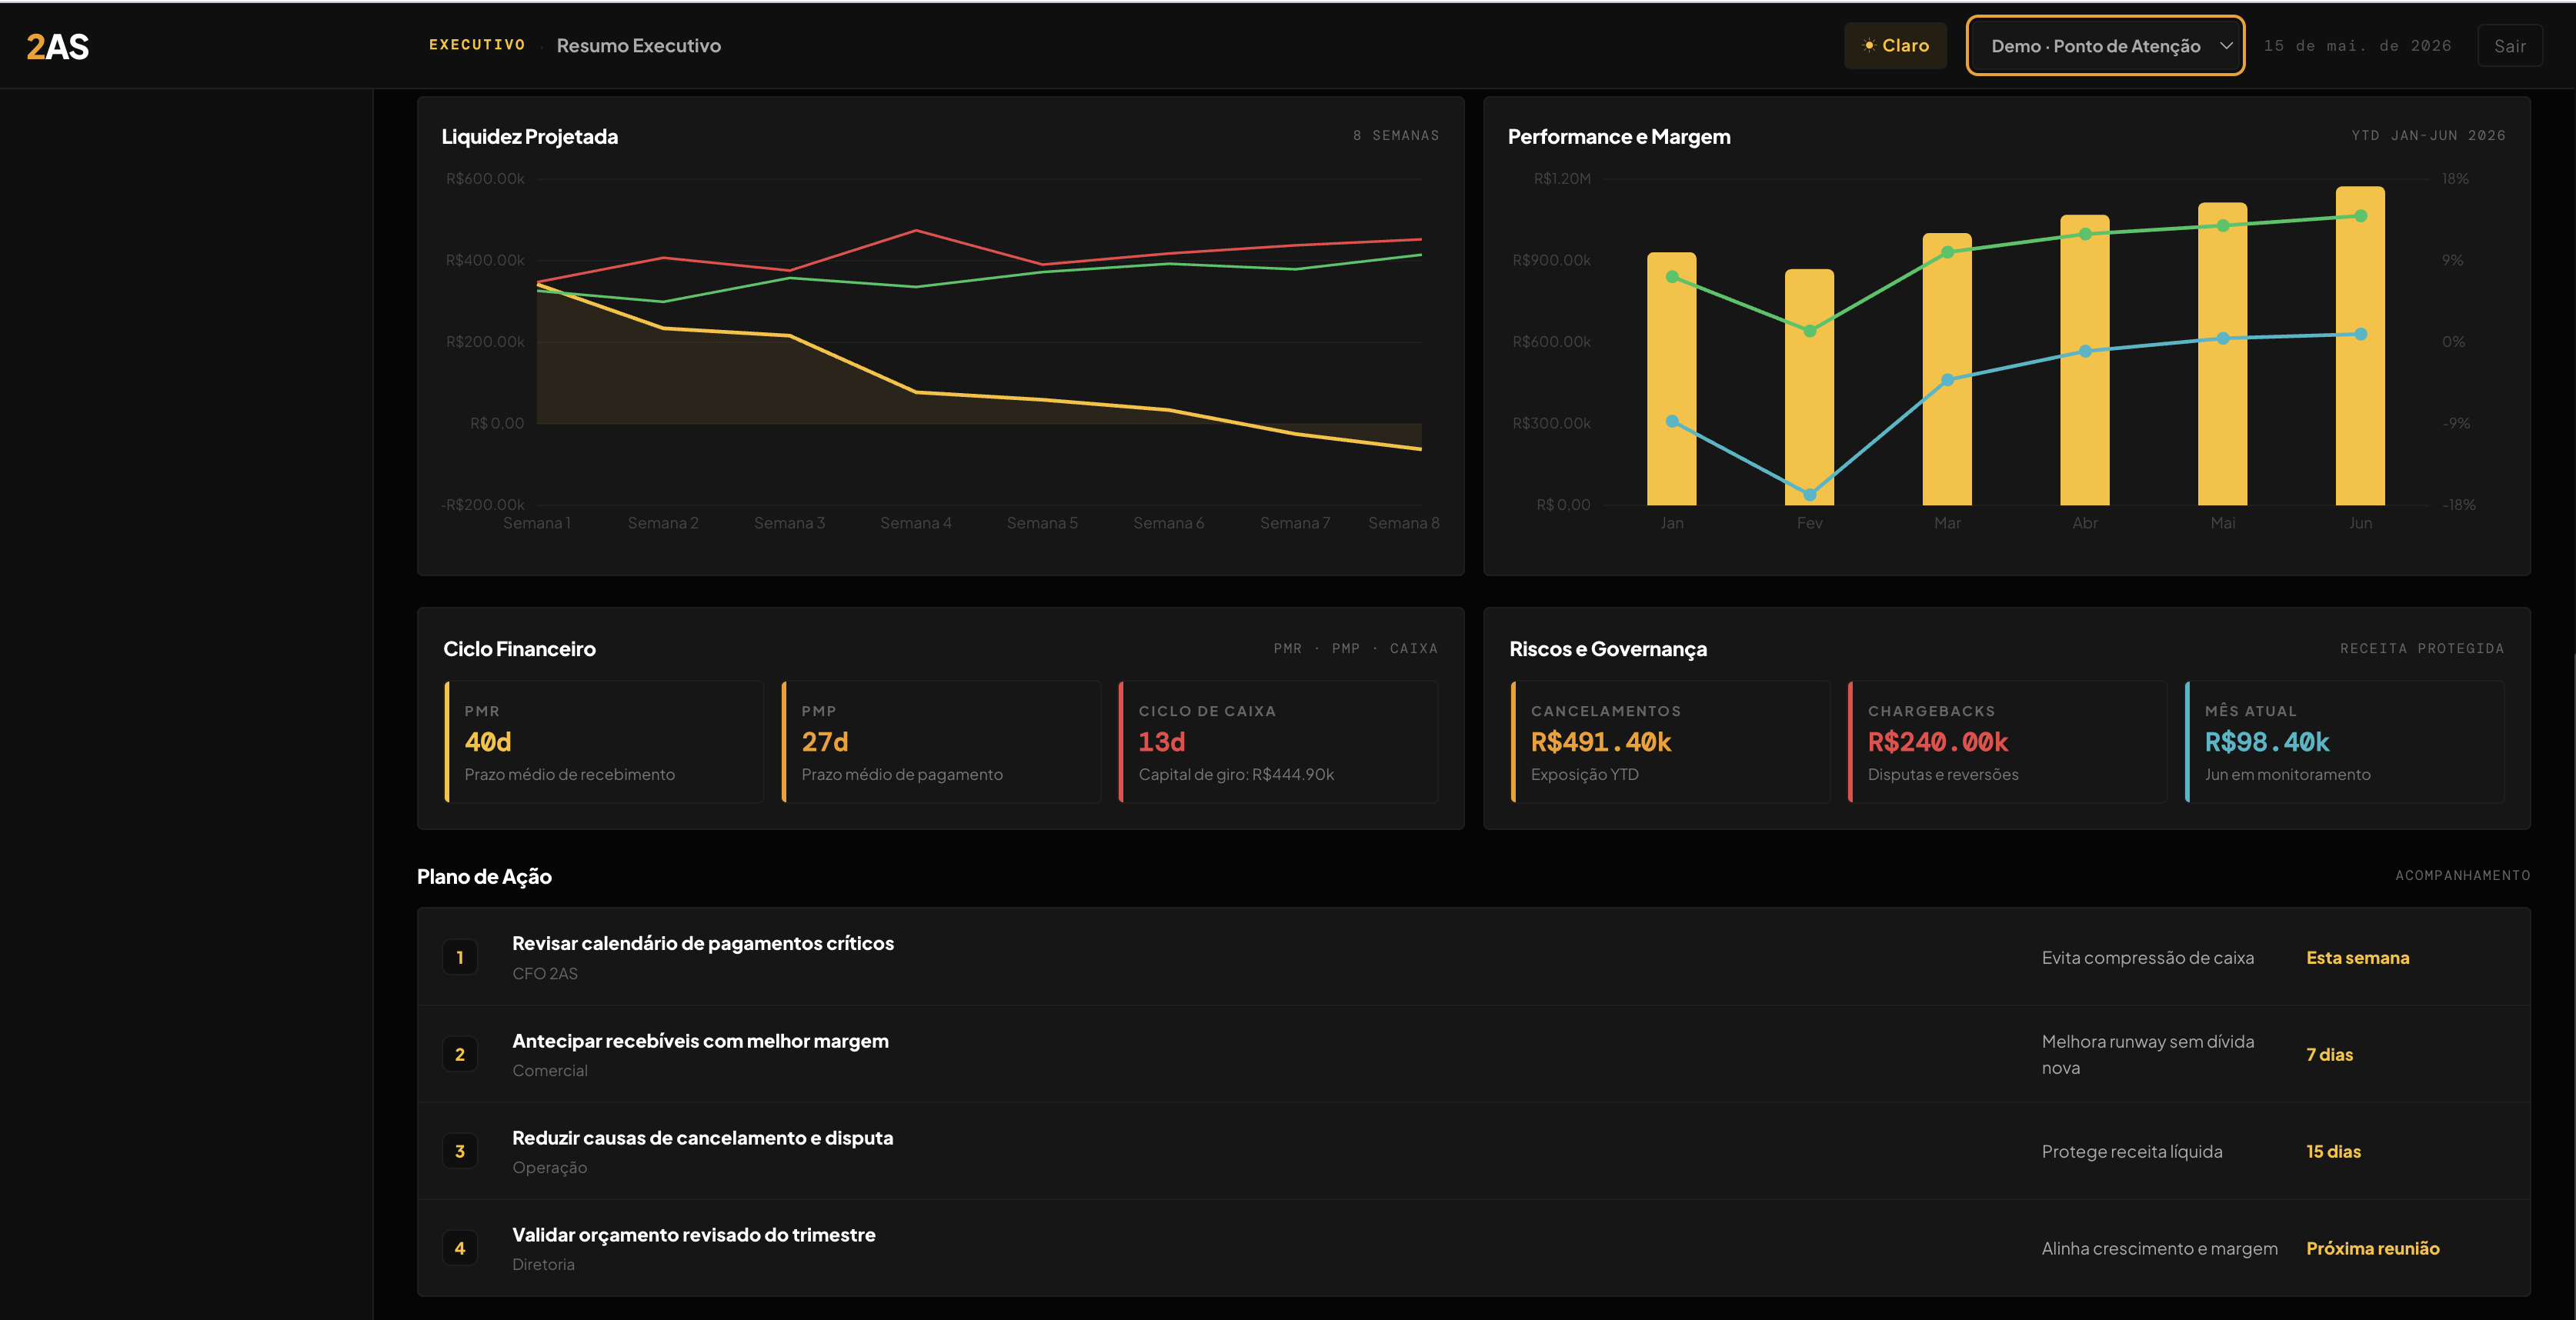Click the Fev revenue bar

(x=1809, y=387)
